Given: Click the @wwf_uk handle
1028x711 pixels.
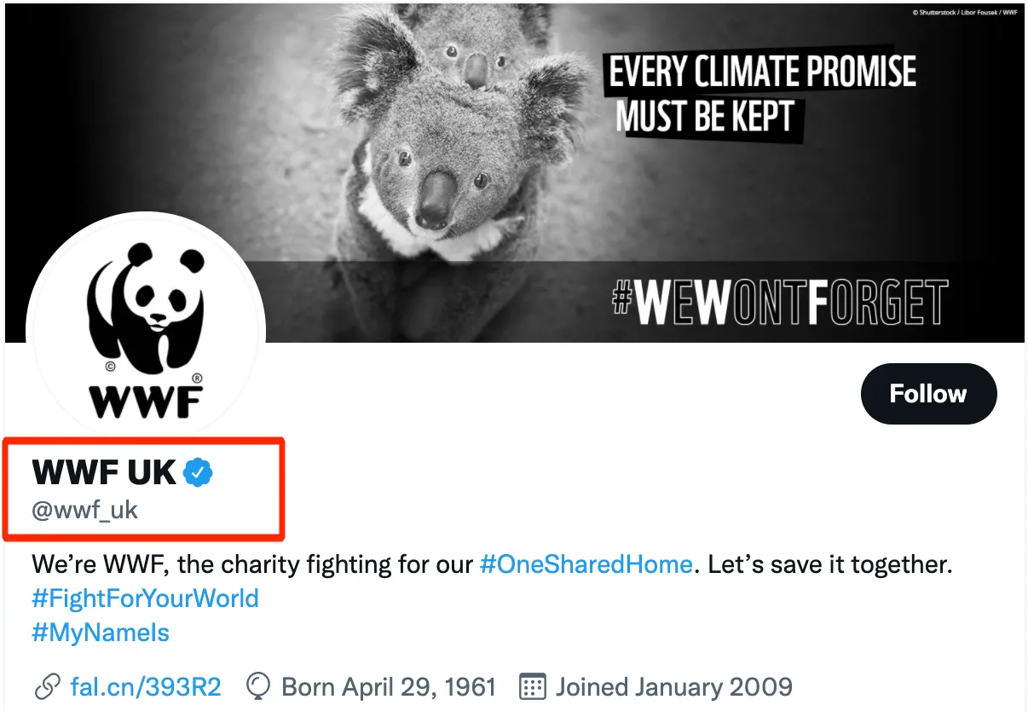Looking at the screenshot, I should 84,511.
